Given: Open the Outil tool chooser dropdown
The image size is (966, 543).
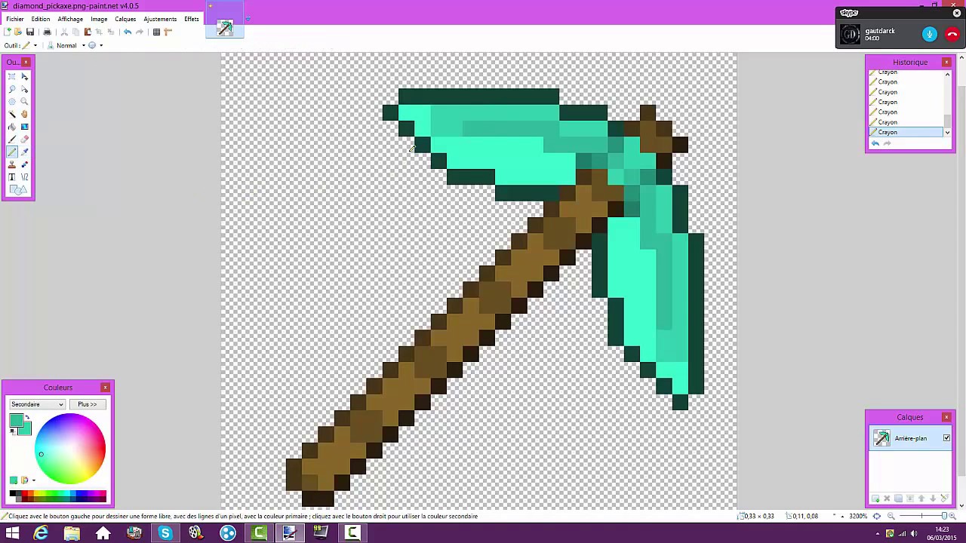Looking at the screenshot, I should pos(35,45).
